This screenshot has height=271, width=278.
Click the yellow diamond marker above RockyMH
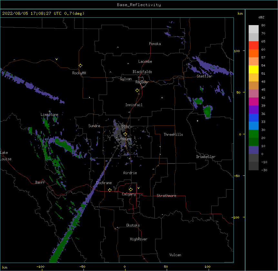[81, 66]
